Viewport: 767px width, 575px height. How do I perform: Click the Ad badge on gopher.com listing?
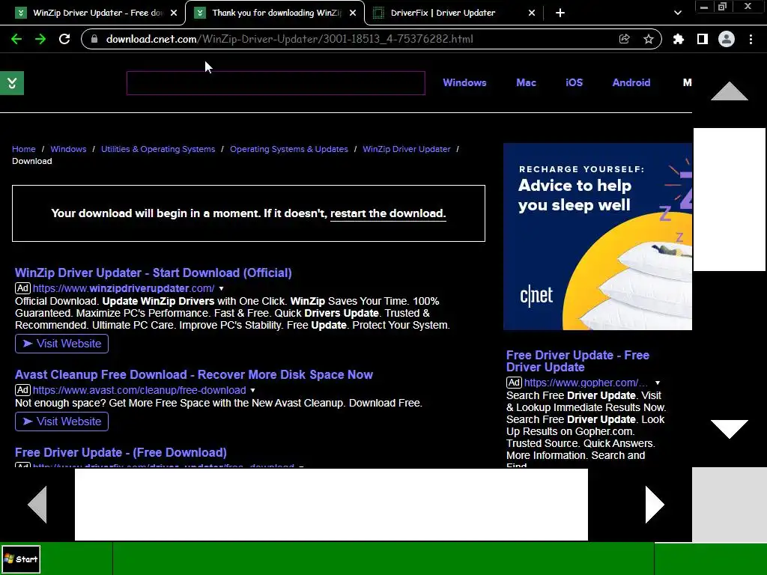click(514, 383)
